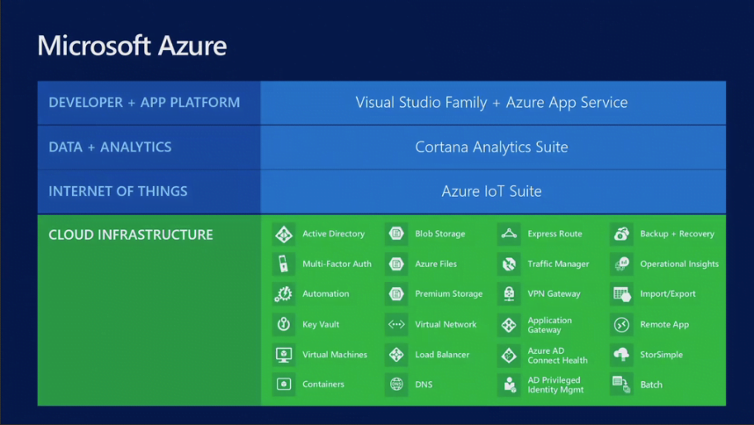This screenshot has height=425, width=754.
Task: Click the Express Route icon
Action: tap(509, 234)
